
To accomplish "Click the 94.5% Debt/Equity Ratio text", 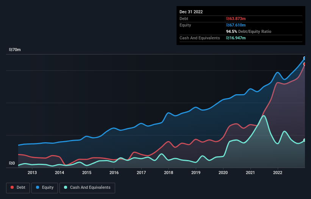I will pos(248,31).
